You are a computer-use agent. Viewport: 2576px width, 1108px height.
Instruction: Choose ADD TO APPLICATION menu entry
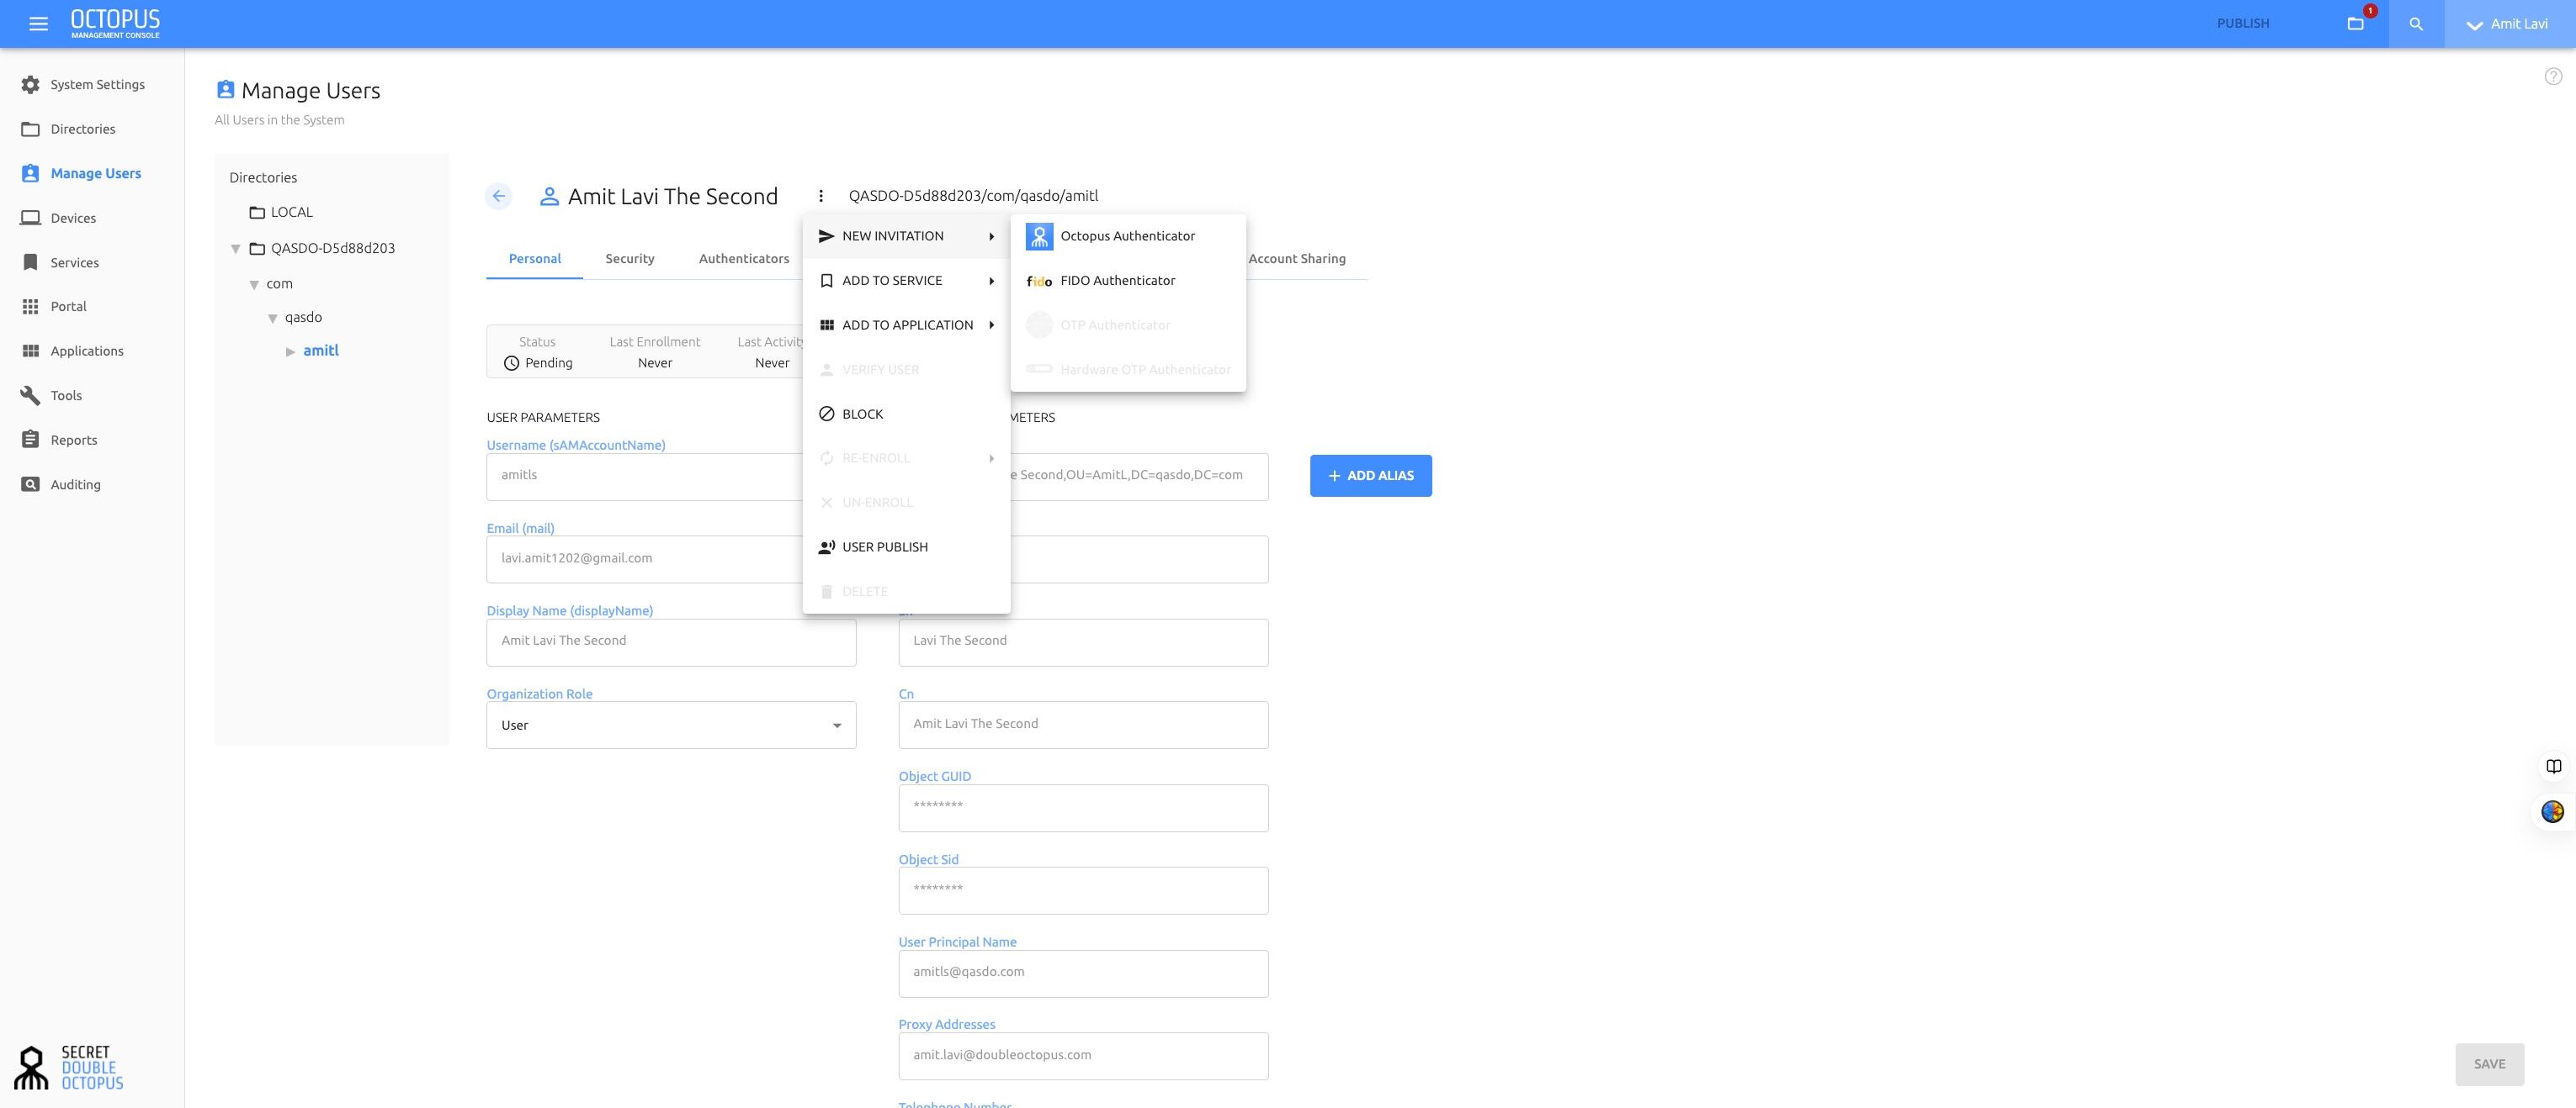point(906,325)
